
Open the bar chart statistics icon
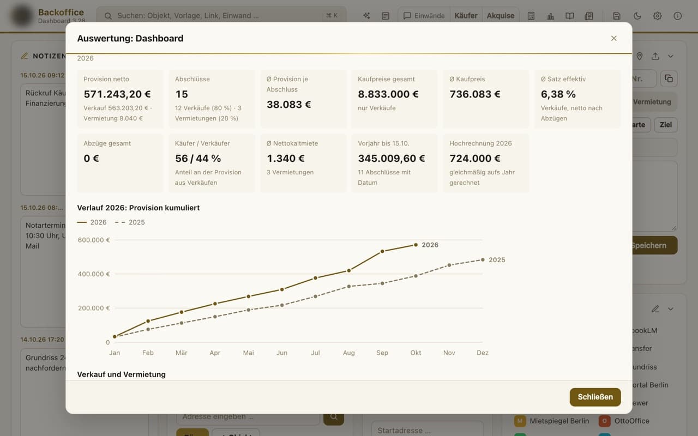click(550, 16)
